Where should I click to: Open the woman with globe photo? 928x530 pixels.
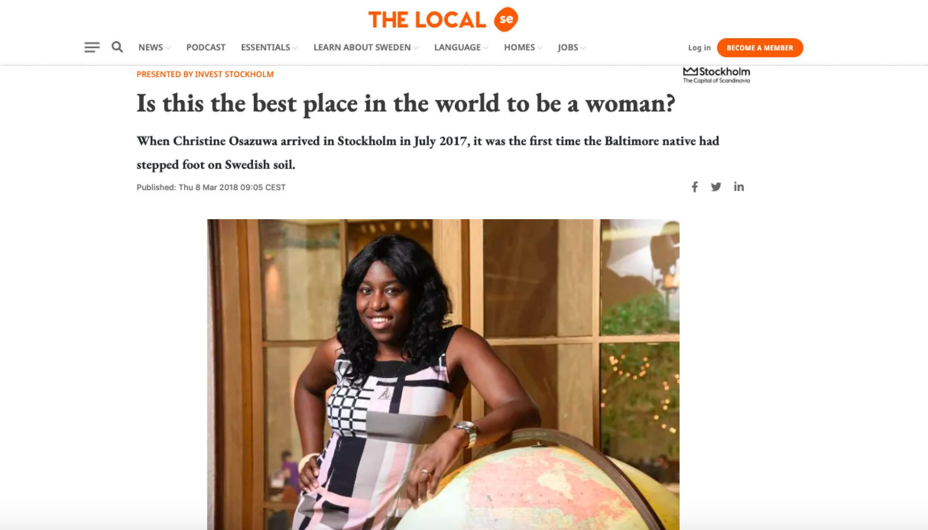(x=443, y=375)
